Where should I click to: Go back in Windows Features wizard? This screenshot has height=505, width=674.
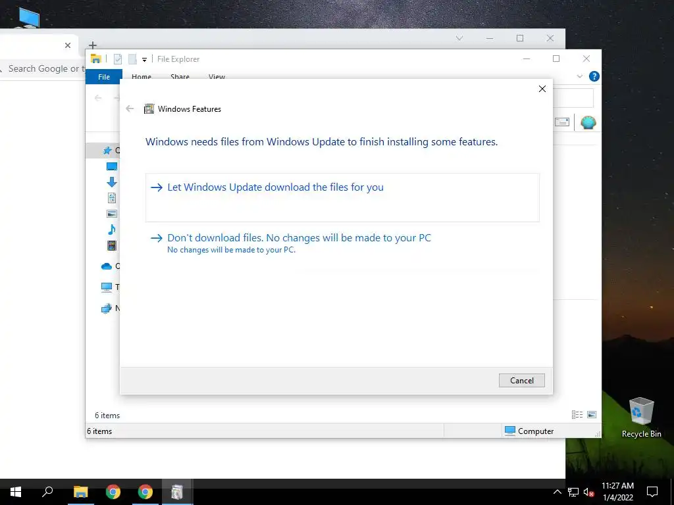[130, 108]
